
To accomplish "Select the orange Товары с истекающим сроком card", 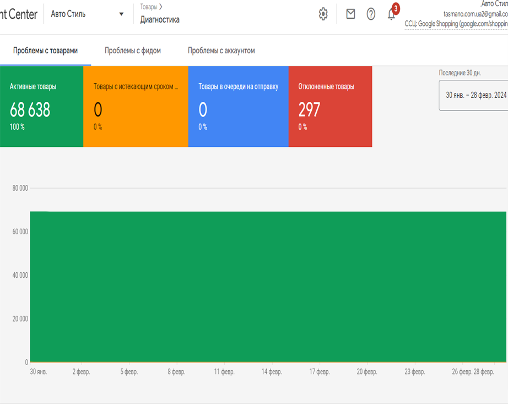I will click(x=136, y=107).
